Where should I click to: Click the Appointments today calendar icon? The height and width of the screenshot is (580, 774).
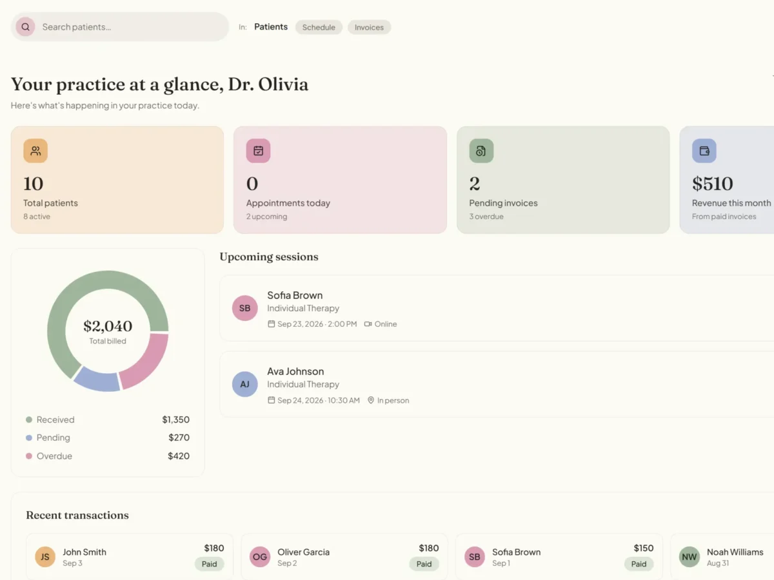pos(258,151)
